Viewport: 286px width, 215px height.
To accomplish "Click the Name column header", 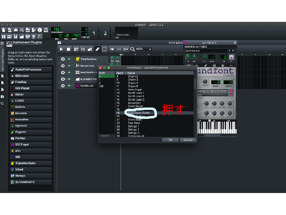I will pos(160,73).
